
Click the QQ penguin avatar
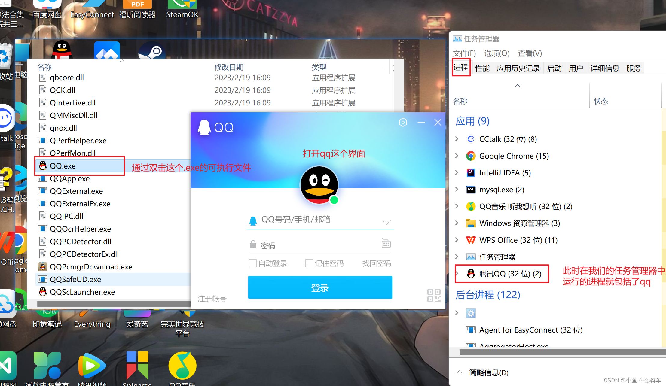pos(319,185)
